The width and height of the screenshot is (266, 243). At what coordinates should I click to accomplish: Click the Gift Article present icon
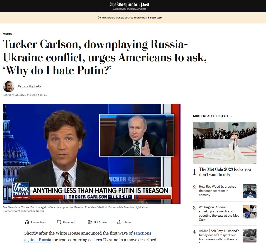(x=90, y=222)
